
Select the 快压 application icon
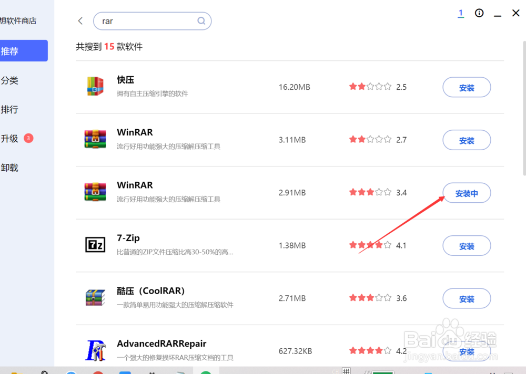(x=95, y=86)
